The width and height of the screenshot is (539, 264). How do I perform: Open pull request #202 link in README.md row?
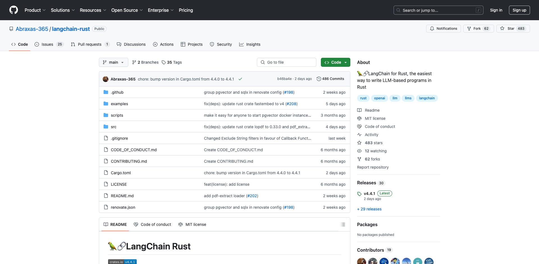[252, 196]
